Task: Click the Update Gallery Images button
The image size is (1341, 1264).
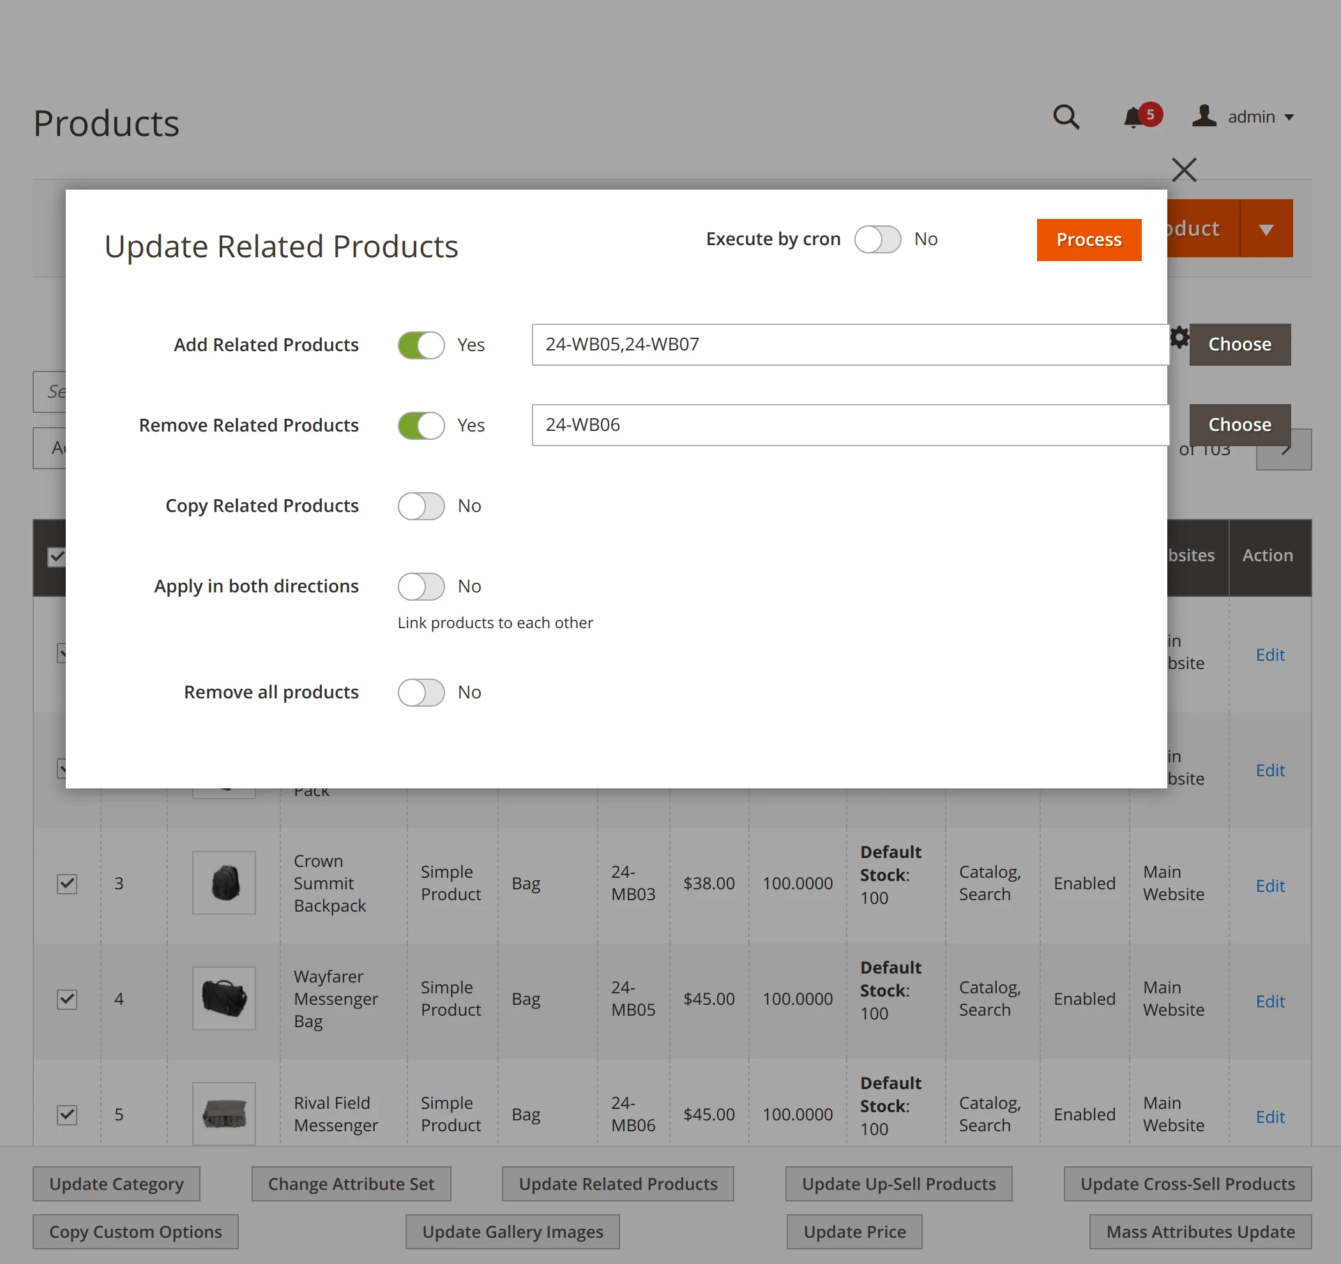Action: [x=512, y=1231]
